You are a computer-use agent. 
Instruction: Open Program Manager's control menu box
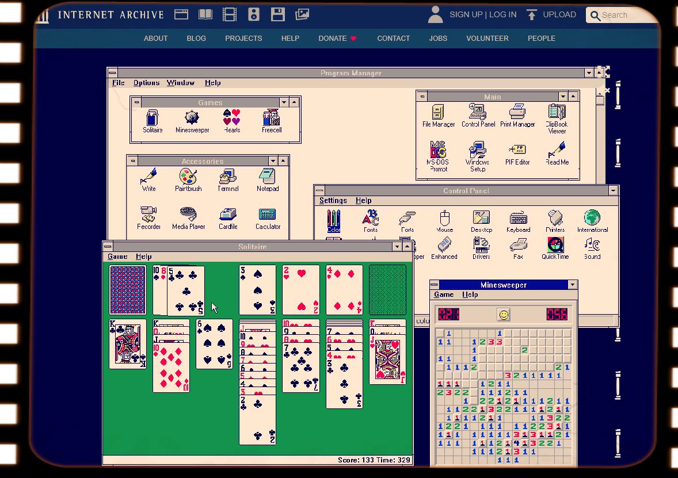tap(112, 72)
